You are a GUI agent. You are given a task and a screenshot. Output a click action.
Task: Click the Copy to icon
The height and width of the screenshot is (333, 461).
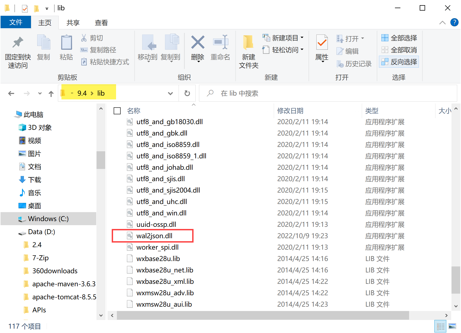(x=172, y=42)
